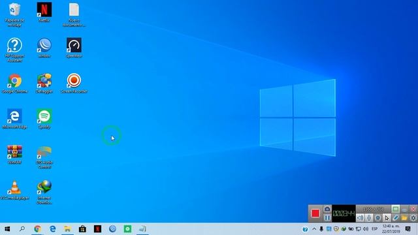Open the Internet Download Manager shortcut
Screen dimensions: 418x235
click(x=44, y=192)
